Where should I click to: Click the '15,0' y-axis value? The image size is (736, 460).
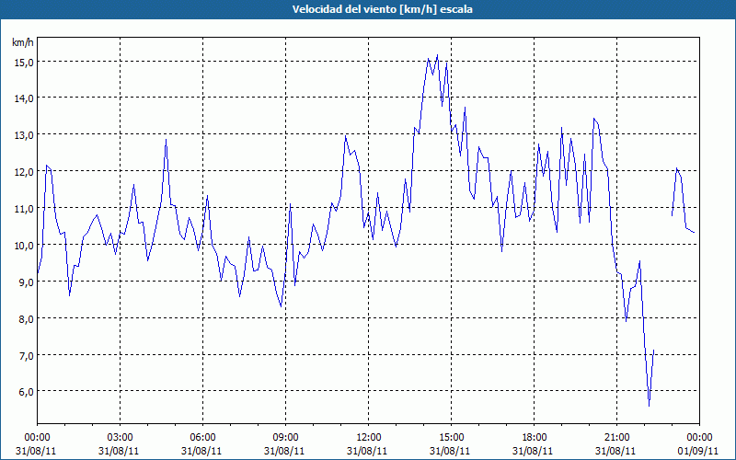23,62
